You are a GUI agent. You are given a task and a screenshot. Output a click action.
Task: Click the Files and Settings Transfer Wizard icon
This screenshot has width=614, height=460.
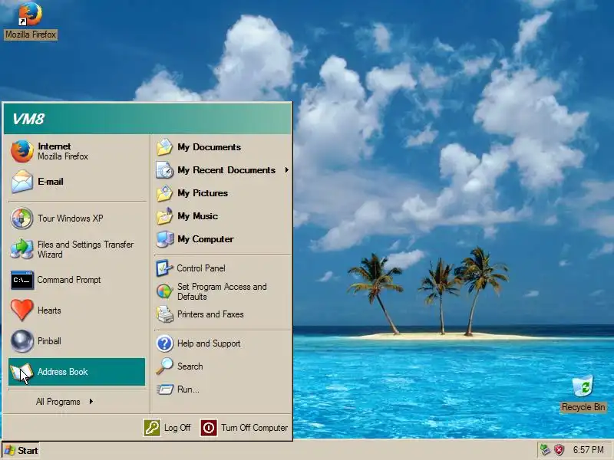coord(22,248)
